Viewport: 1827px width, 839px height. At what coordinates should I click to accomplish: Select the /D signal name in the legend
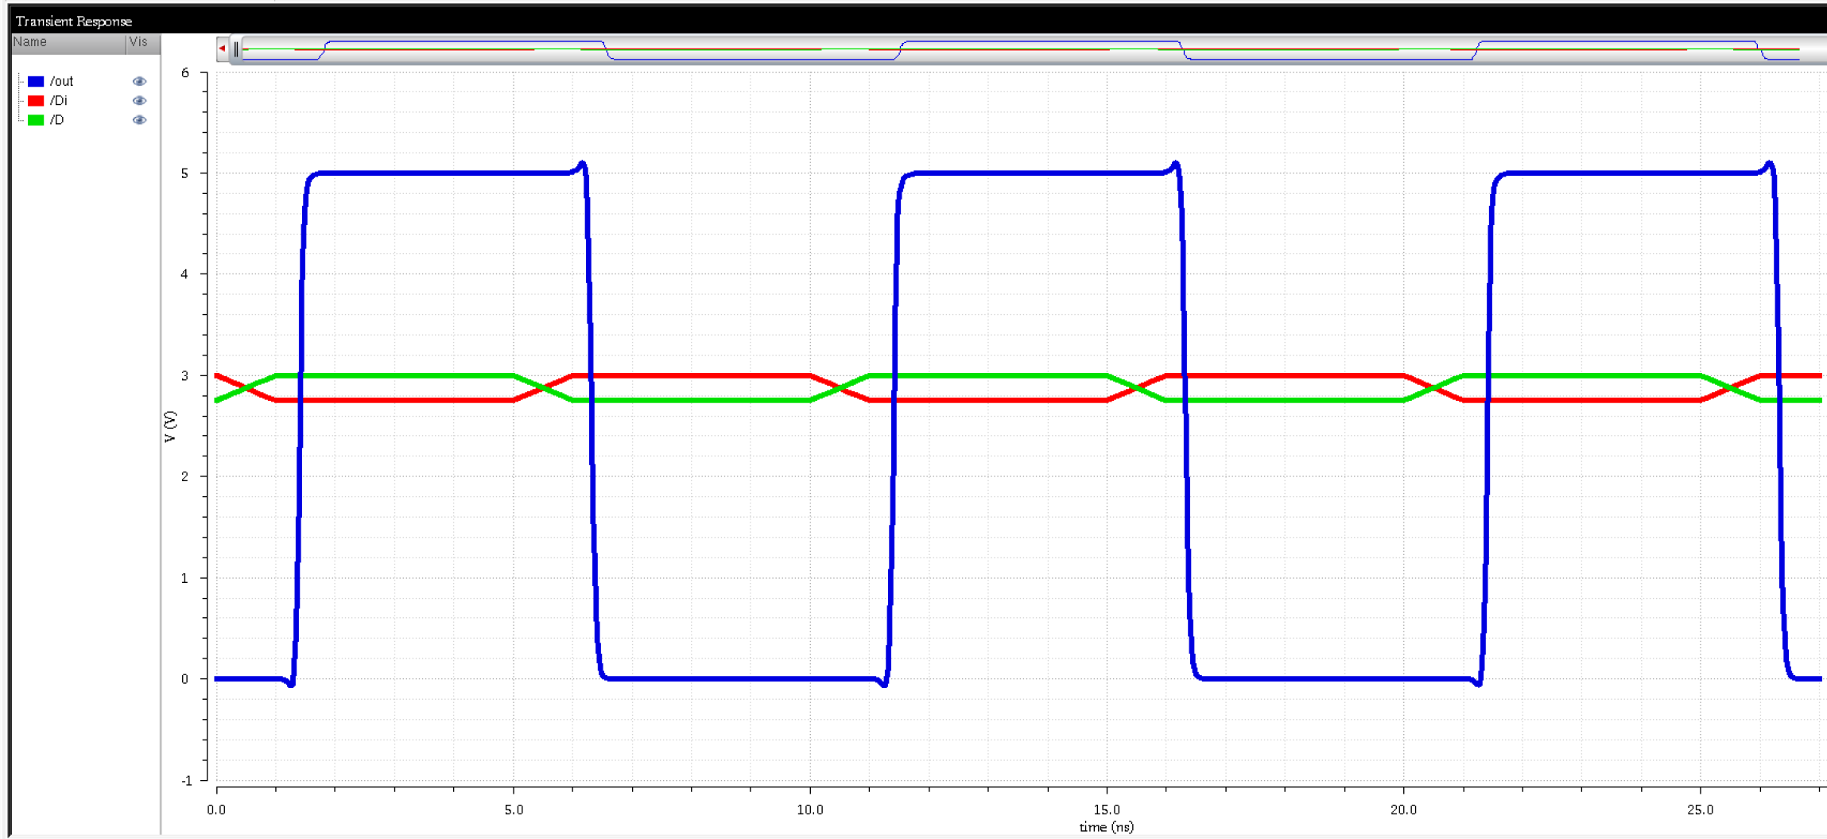[56, 120]
